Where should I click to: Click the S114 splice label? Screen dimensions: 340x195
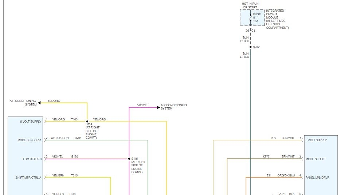[x=89, y=124]
